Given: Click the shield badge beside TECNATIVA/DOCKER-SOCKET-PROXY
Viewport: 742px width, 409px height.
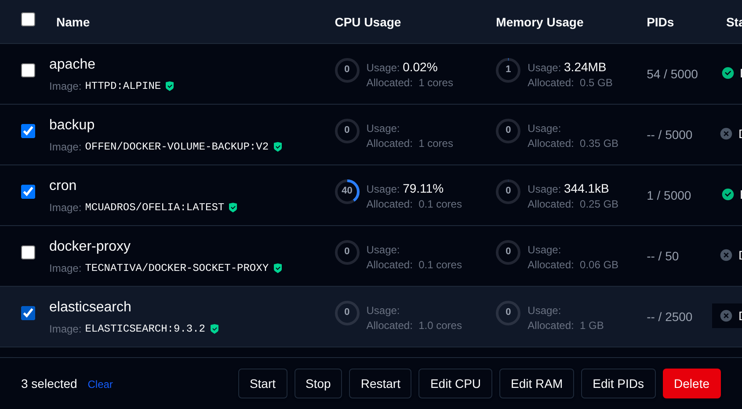Looking at the screenshot, I should 278,268.
